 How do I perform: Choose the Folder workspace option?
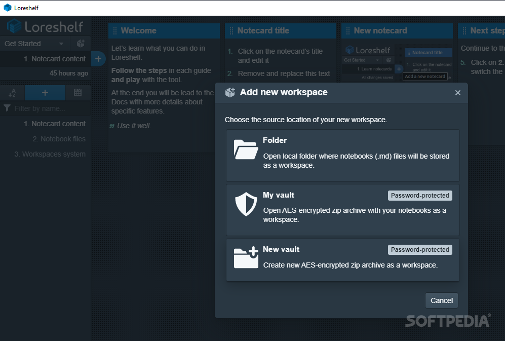(343, 156)
